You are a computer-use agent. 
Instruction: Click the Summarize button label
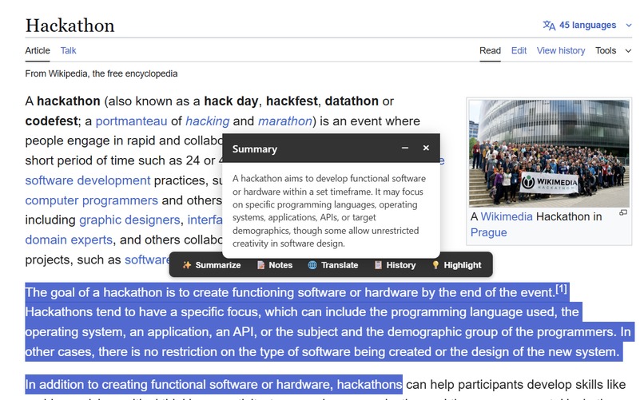[217, 265]
